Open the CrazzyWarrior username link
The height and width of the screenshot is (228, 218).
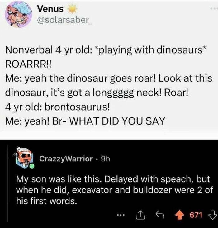click(66, 159)
